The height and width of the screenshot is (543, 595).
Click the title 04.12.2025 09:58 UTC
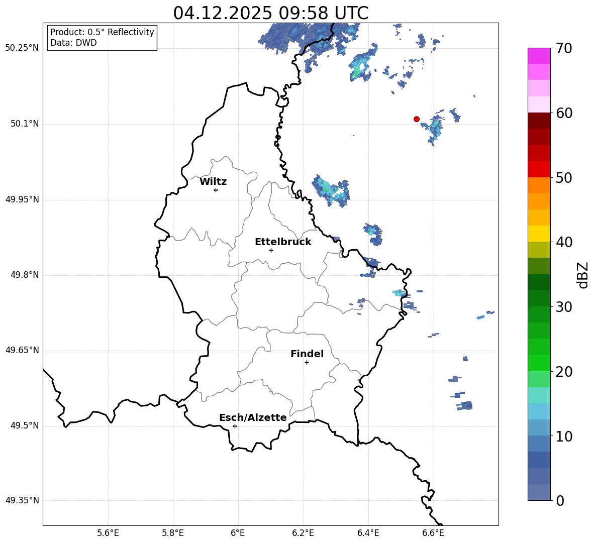click(270, 13)
